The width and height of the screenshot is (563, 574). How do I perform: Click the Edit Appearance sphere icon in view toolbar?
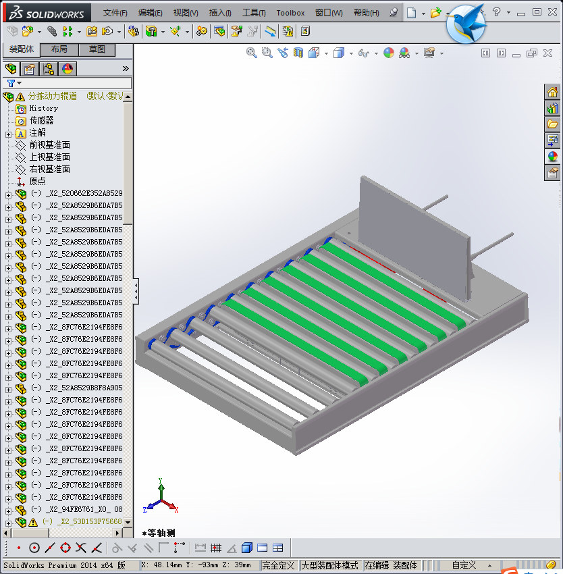(389, 53)
